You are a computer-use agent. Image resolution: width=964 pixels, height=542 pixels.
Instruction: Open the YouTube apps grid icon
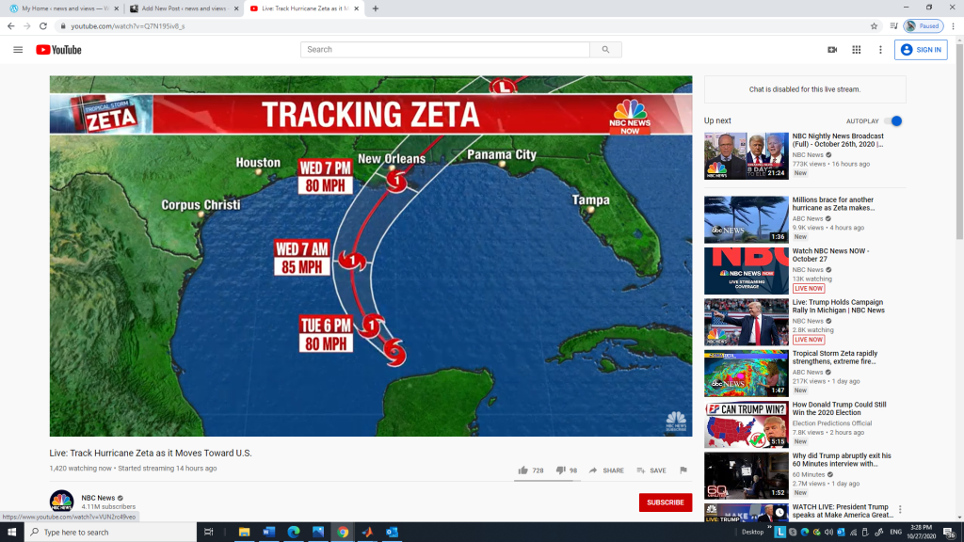point(856,50)
